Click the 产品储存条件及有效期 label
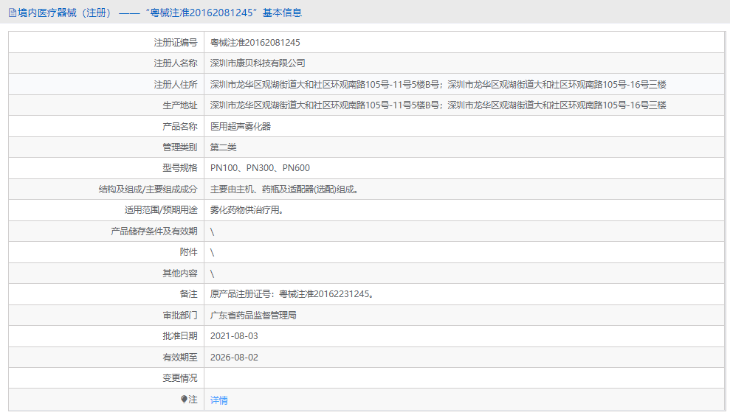 click(154, 231)
